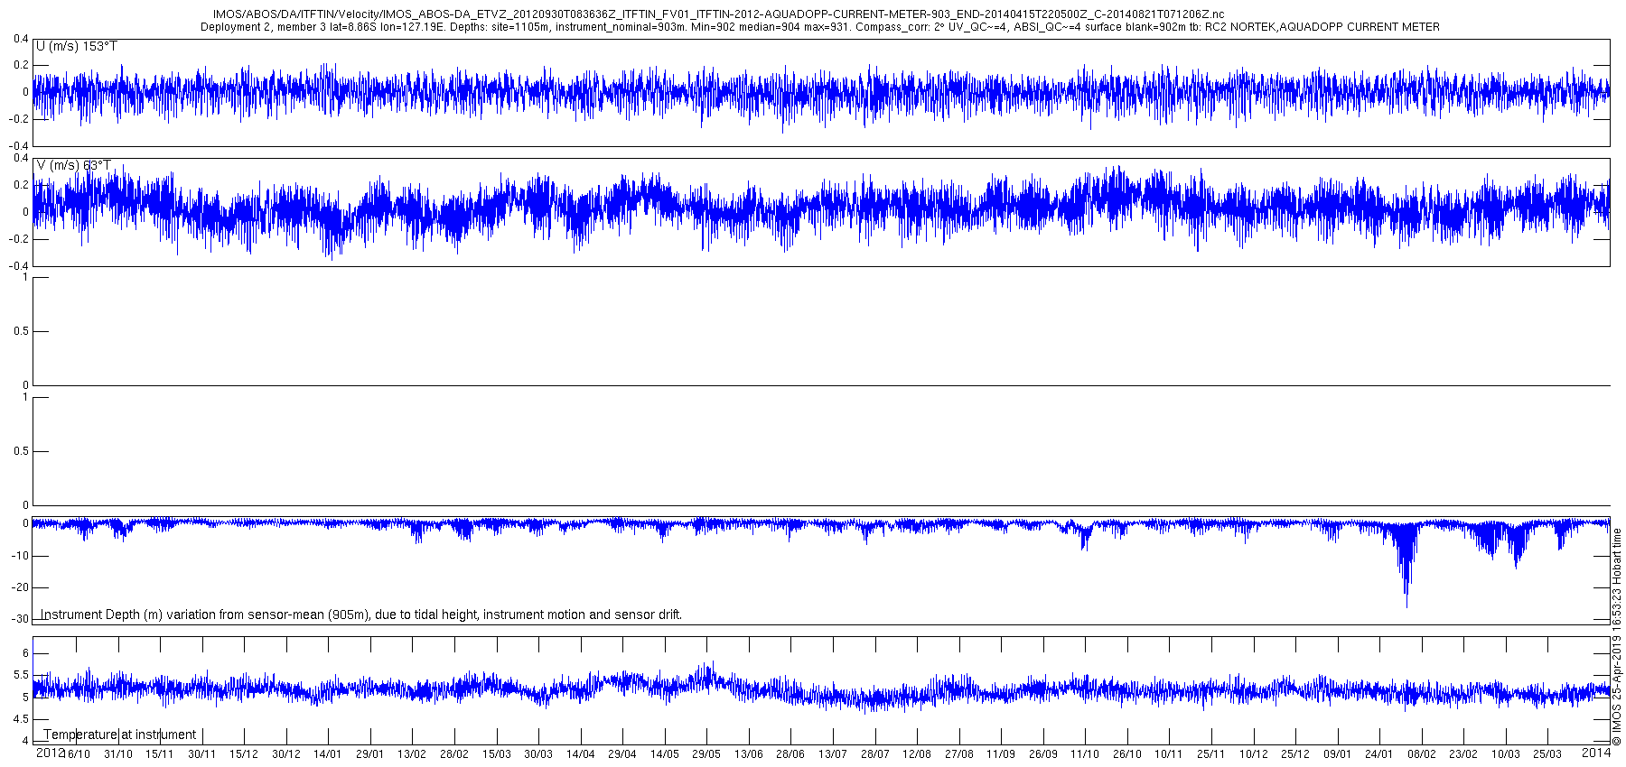Select the 10/03 date tick label

point(1506,754)
